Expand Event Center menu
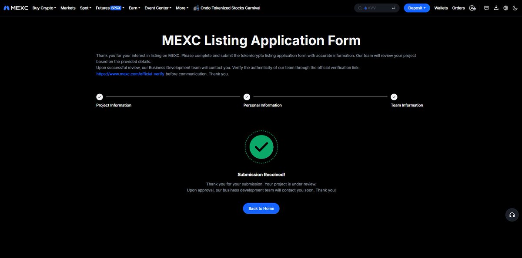 [158, 8]
